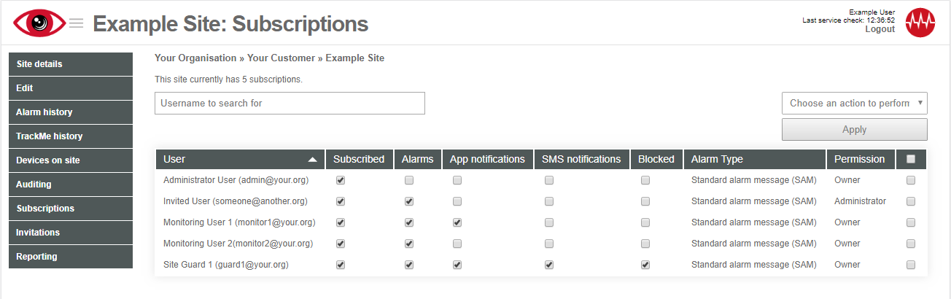This screenshot has height=299, width=951.
Task: Click Your Organisation breadcrumb
Action: [x=195, y=58]
